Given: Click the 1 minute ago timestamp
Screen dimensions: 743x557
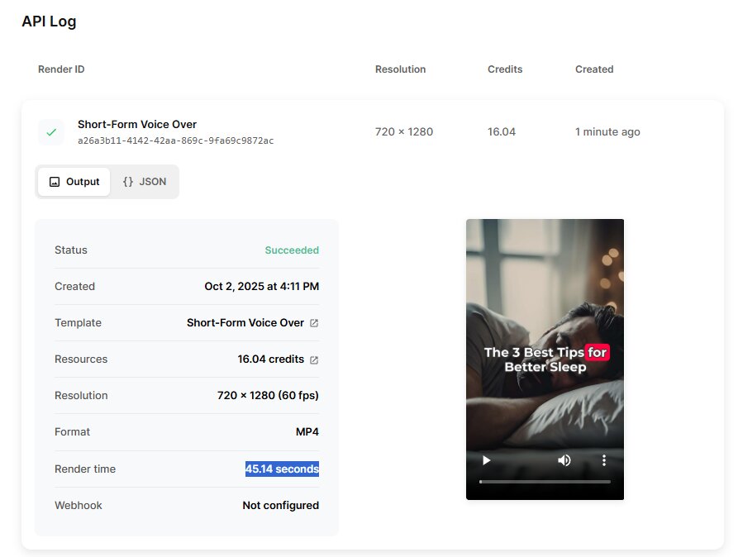Looking at the screenshot, I should coord(607,132).
